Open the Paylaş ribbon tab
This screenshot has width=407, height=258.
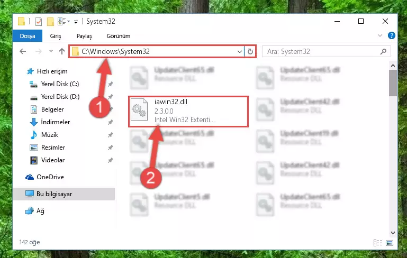84,36
